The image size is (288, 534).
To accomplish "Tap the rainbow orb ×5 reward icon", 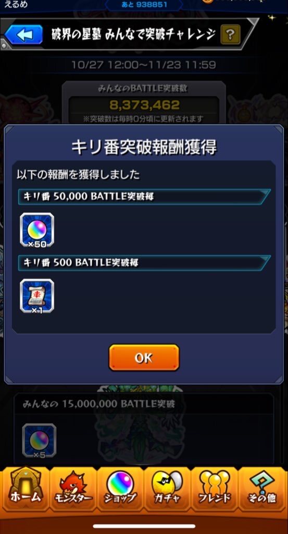I will pyautogui.click(x=39, y=441).
